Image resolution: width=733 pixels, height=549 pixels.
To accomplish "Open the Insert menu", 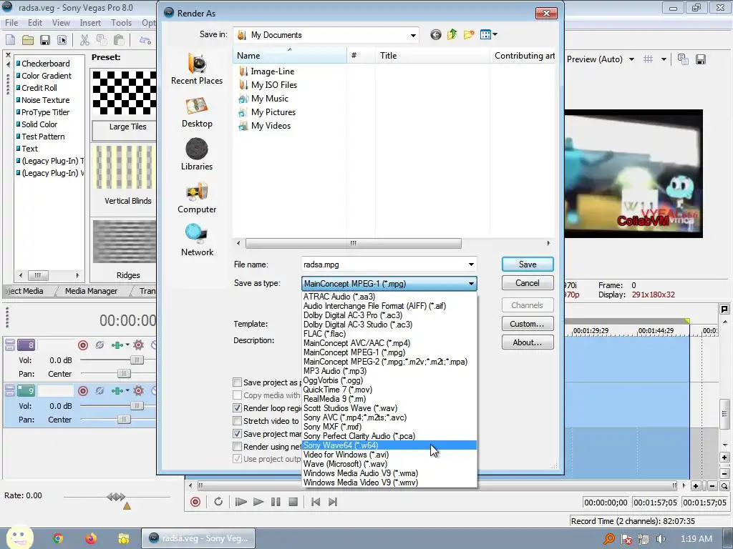I will point(90,23).
